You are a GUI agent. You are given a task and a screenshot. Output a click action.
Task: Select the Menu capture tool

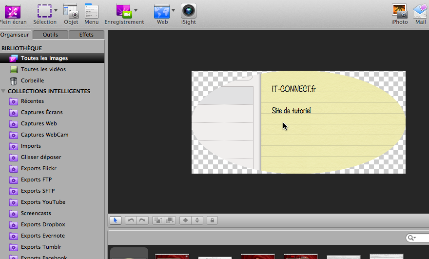[91, 11]
